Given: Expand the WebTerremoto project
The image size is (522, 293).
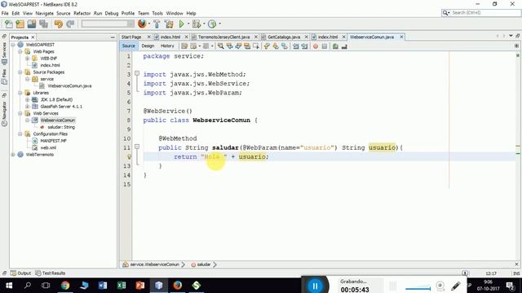Looking at the screenshot, I should click(x=13, y=155).
